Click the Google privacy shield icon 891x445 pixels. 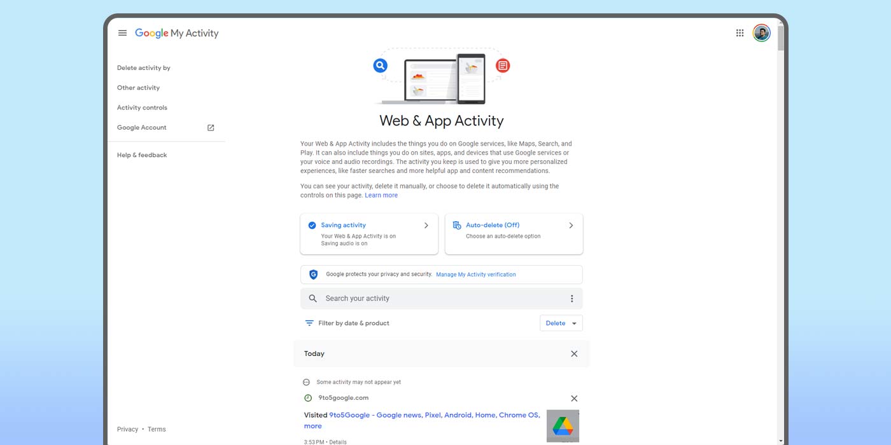click(x=313, y=274)
